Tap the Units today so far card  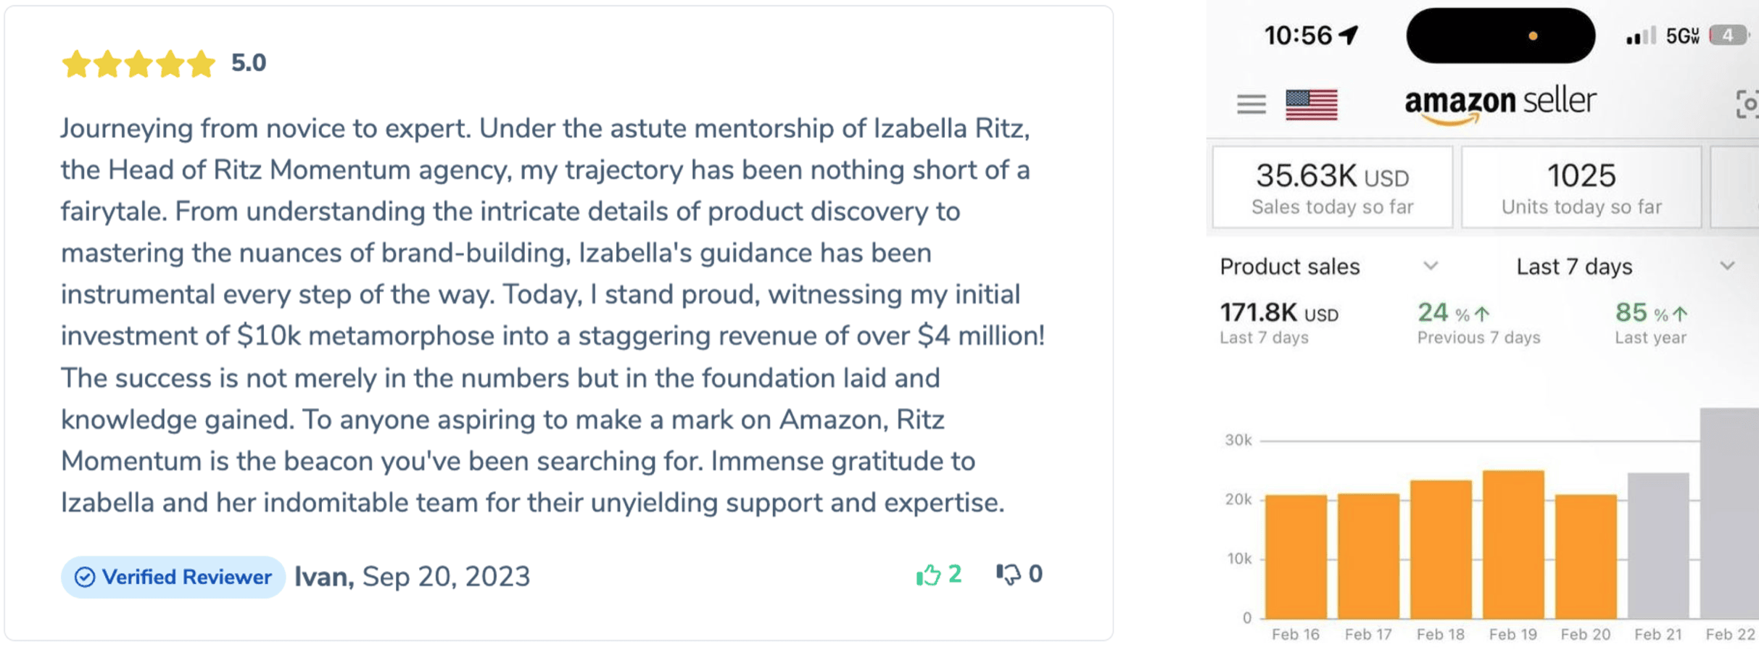(x=1581, y=187)
